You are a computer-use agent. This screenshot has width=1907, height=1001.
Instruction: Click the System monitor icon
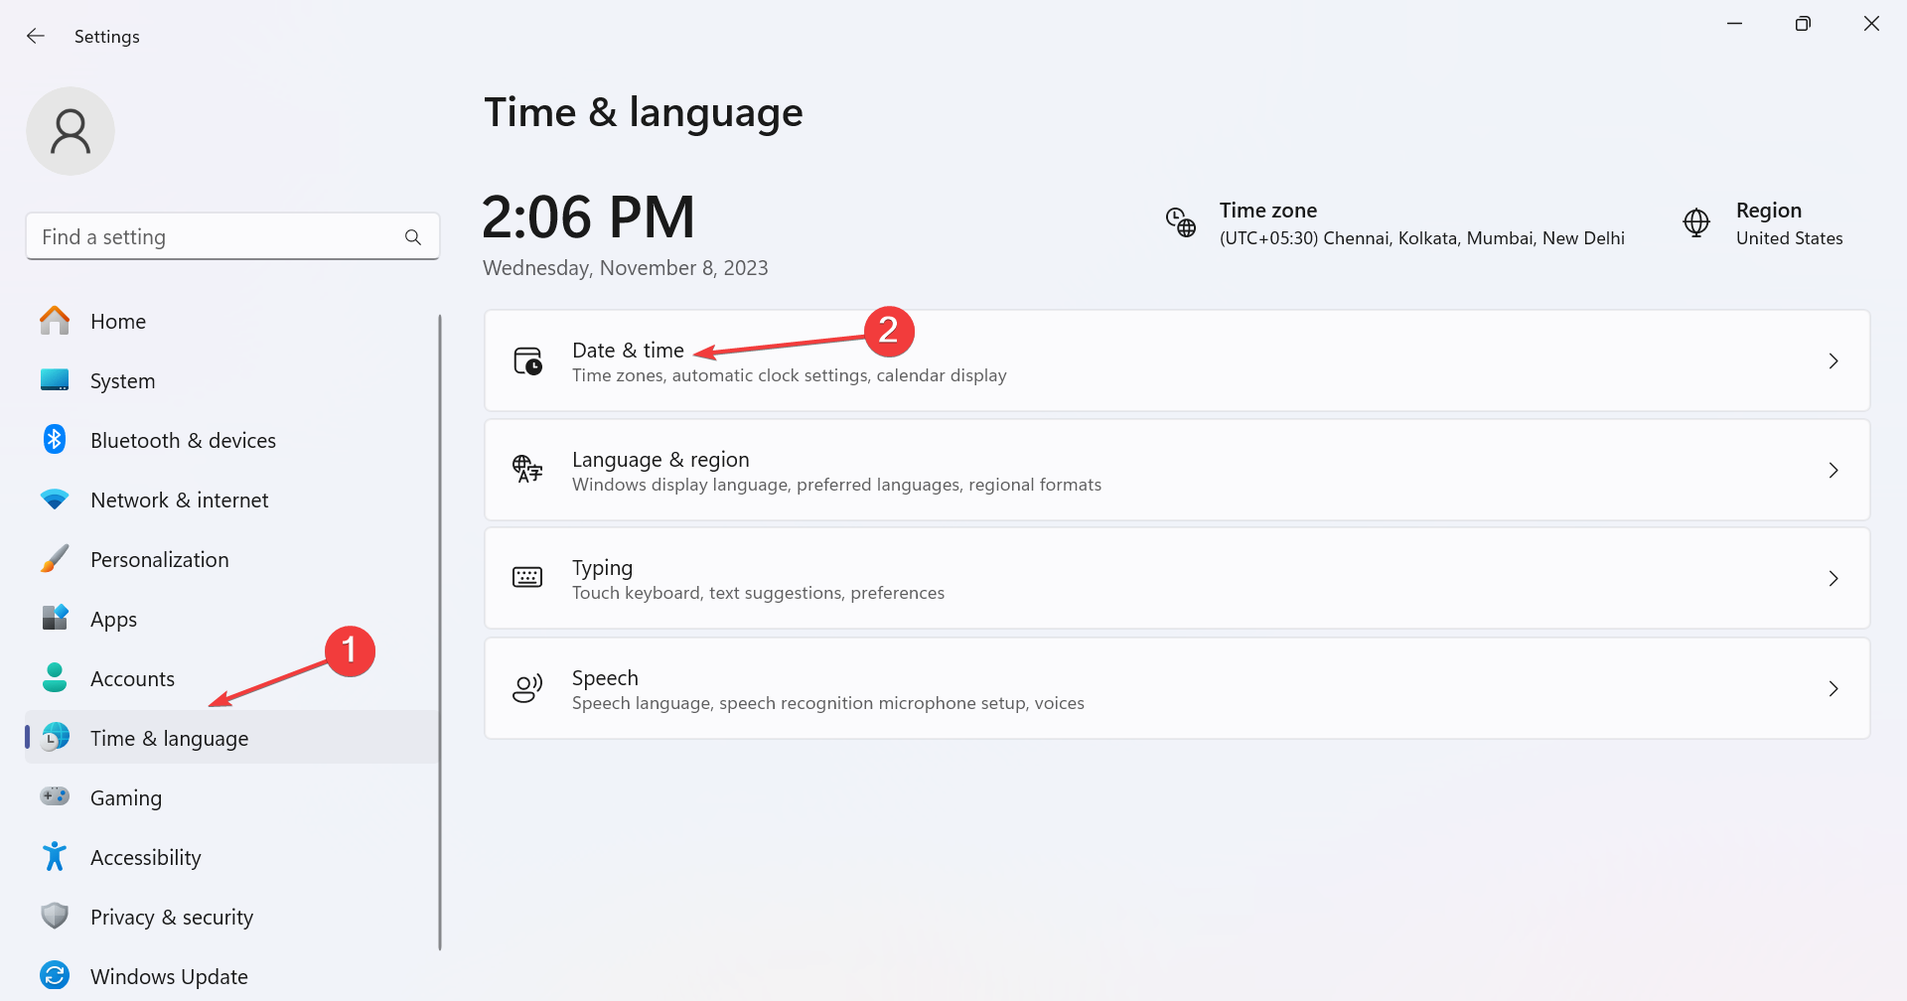click(55, 380)
